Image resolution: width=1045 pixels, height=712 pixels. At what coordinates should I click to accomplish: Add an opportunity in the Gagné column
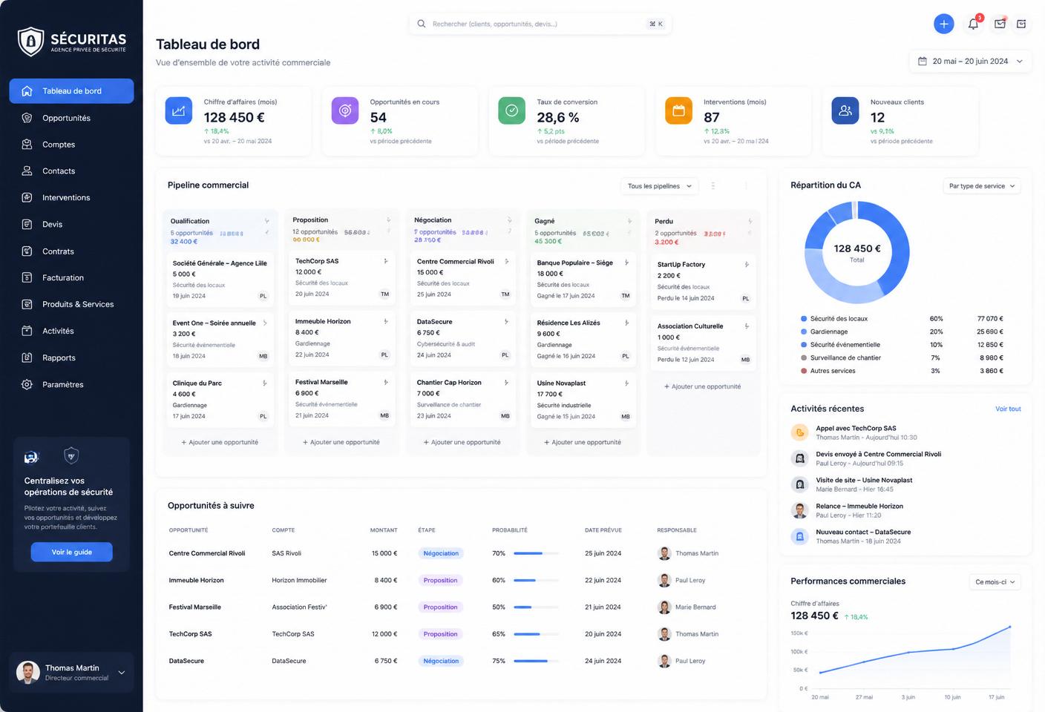(x=583, y=442)
